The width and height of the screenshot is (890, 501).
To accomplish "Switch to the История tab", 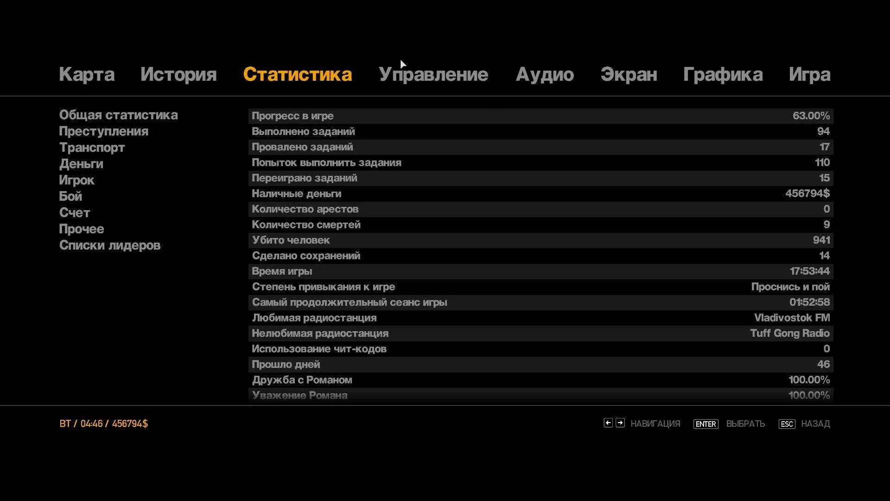I will point(178,75).
